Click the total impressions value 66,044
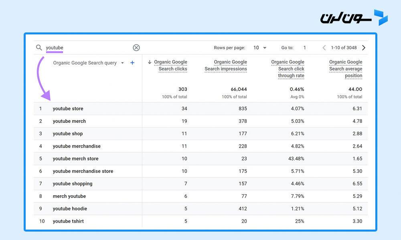 tap(239, 89)
